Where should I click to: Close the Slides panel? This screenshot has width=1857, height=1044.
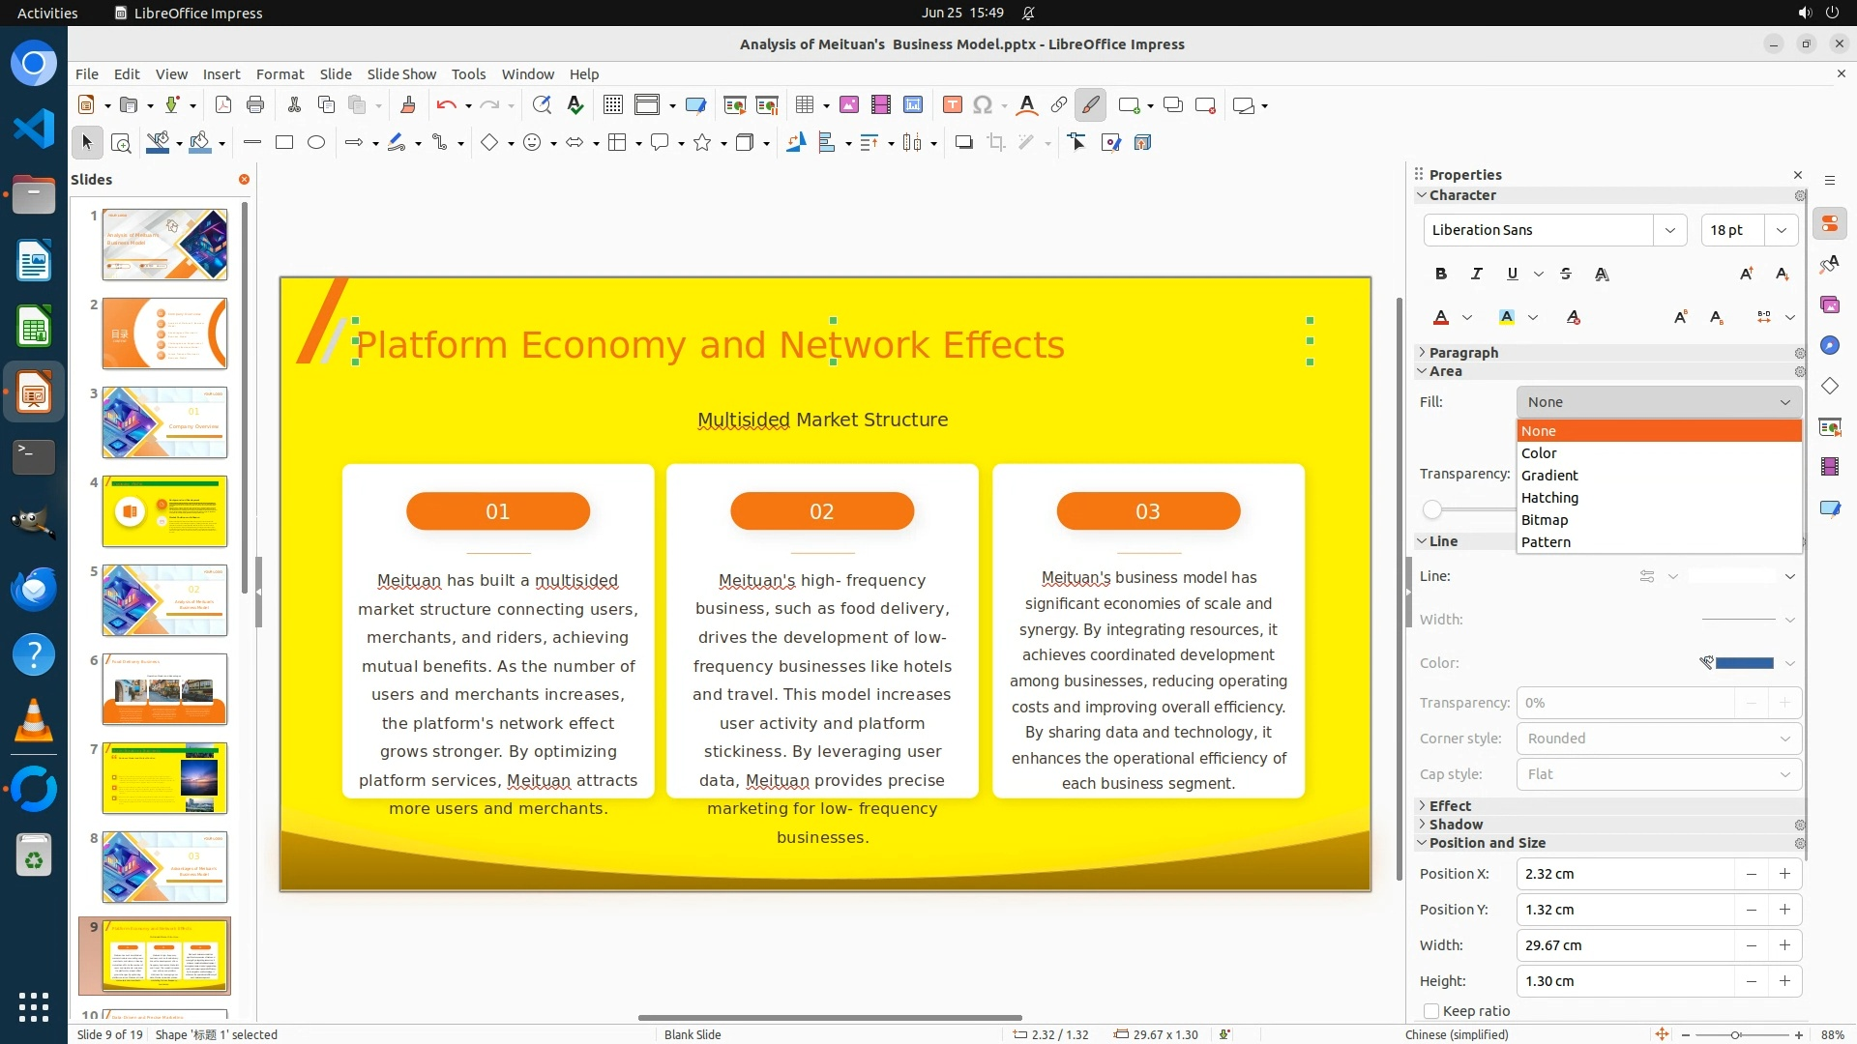coord(244,180)
